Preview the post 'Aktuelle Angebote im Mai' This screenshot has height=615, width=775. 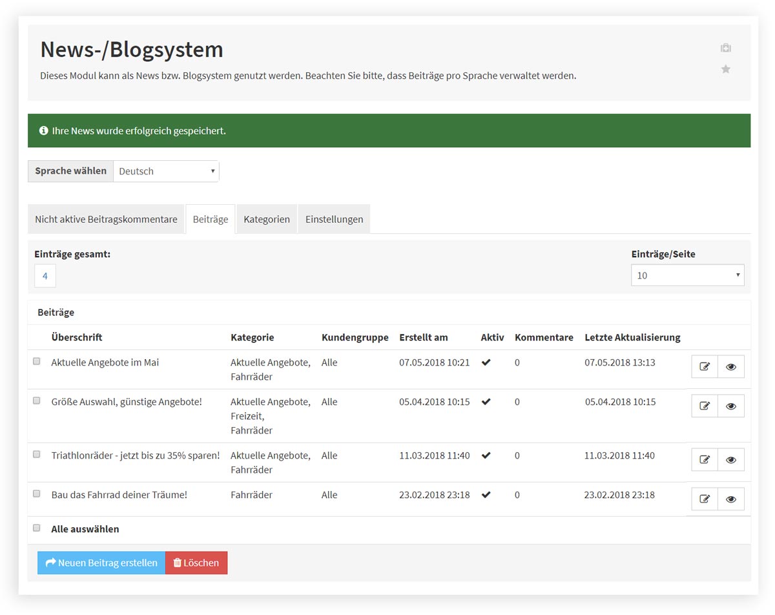731,366
